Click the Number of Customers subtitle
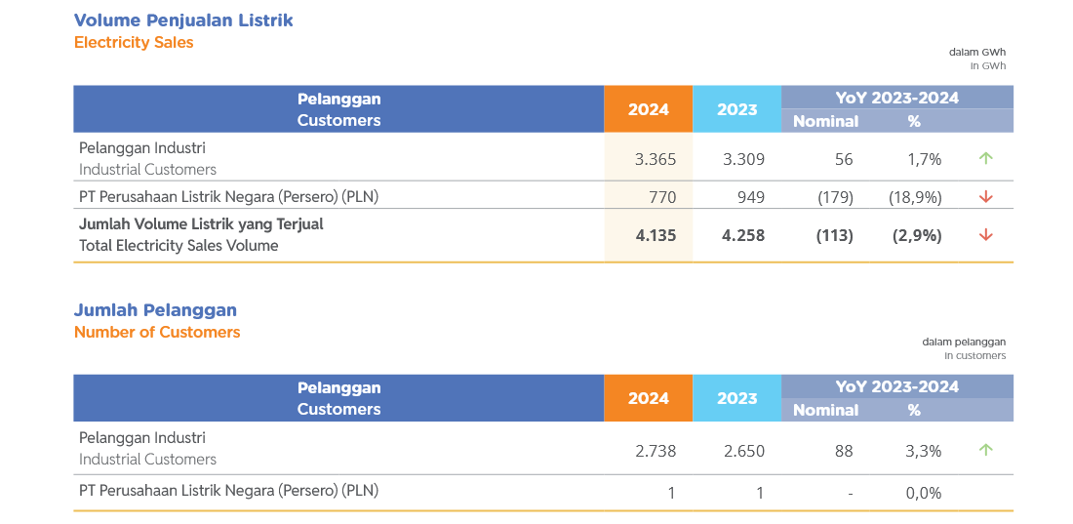The image size is (1073, 524). [157, 332]
